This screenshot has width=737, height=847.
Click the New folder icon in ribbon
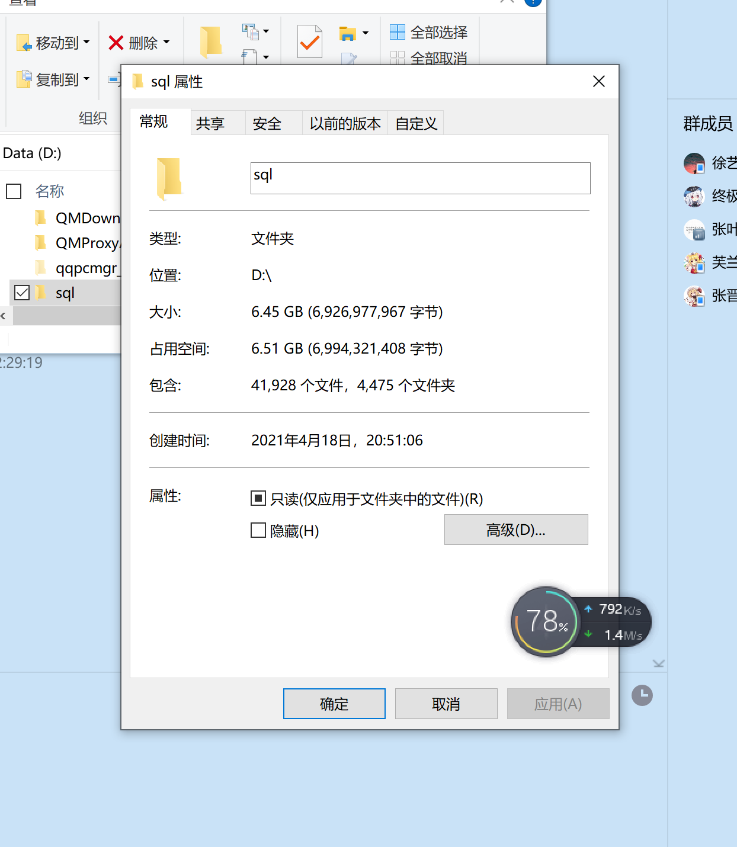[210, 41]
